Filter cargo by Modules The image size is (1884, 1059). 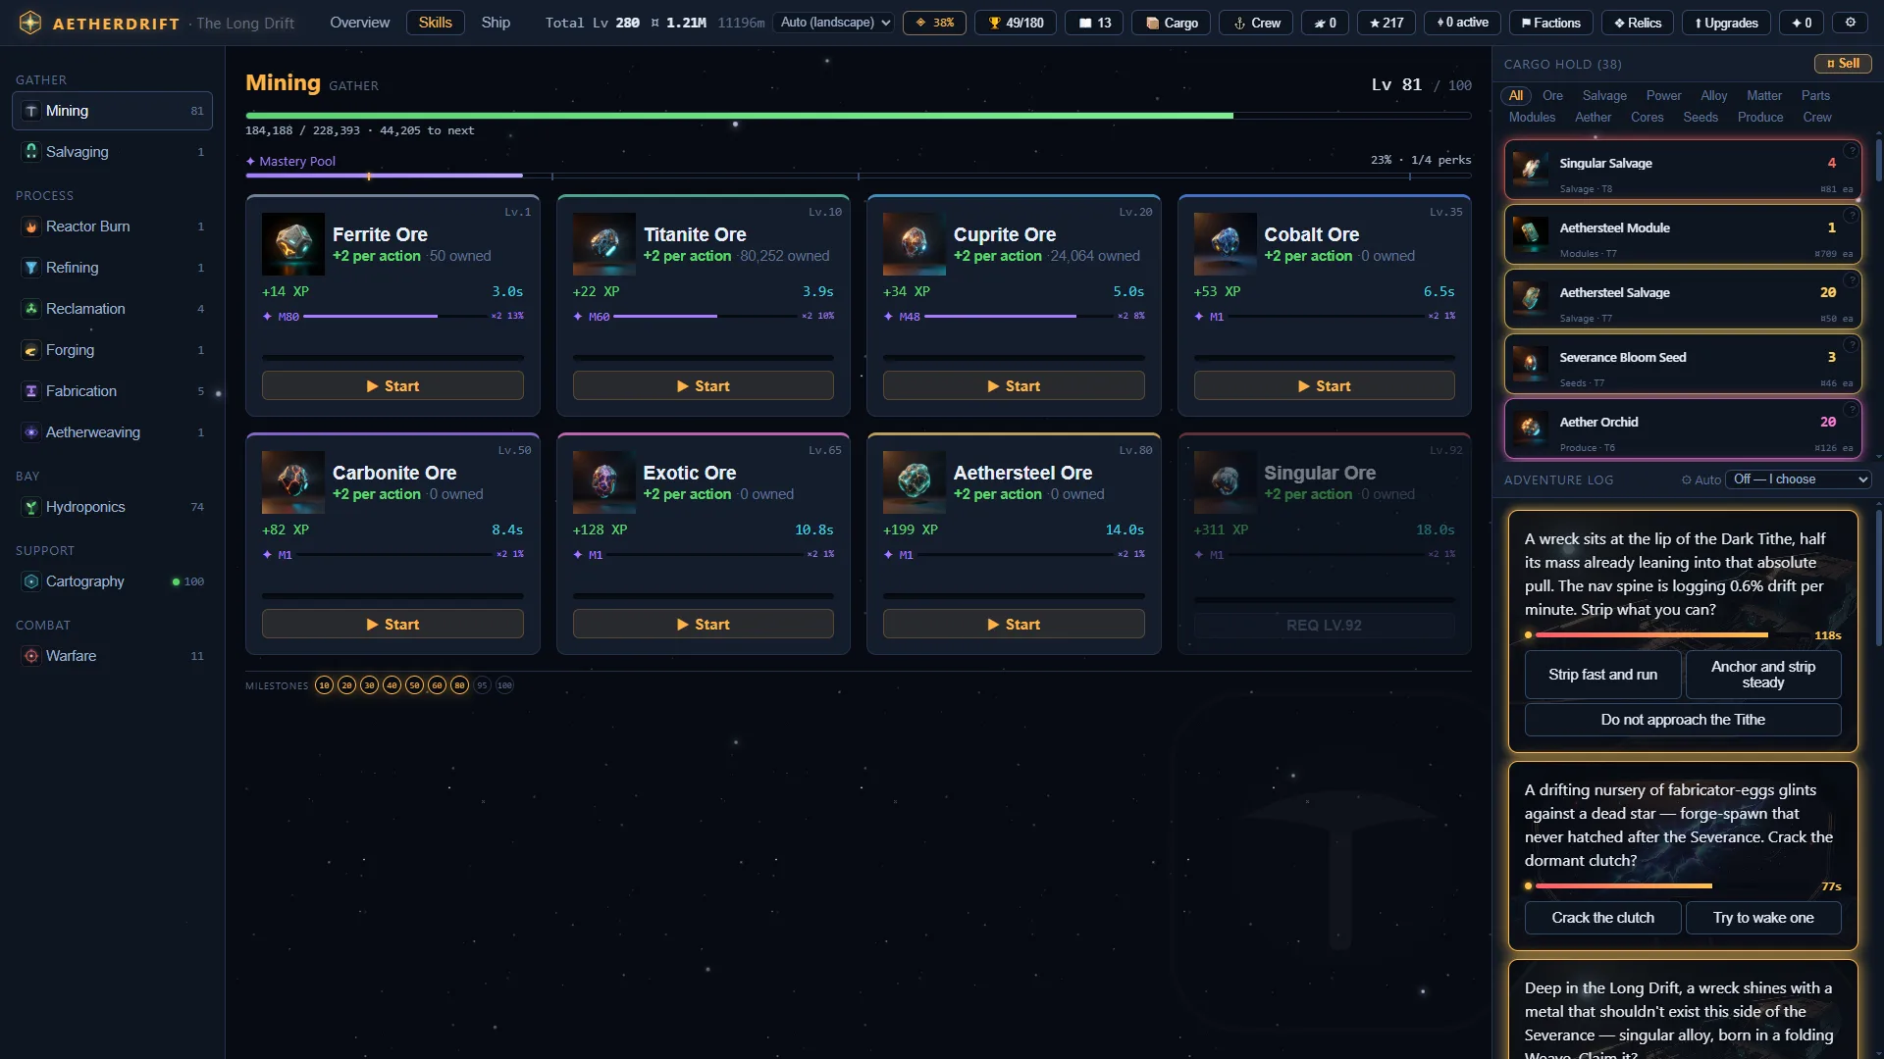coord(1532,117)
